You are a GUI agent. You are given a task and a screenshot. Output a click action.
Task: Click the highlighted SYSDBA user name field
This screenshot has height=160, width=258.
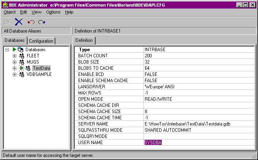154,143
